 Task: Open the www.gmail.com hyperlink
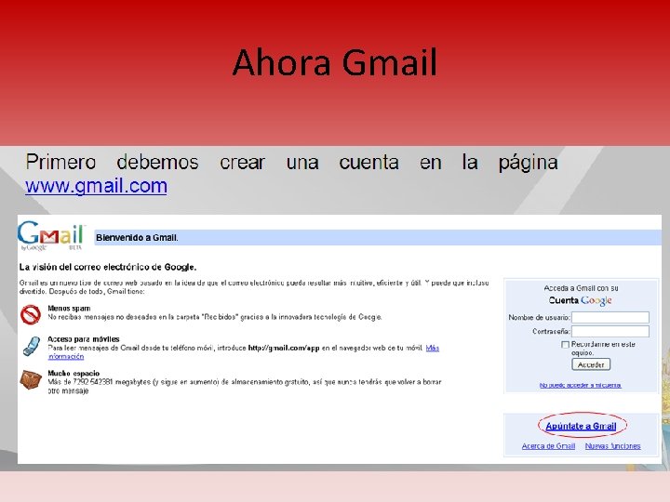point(96,186)
